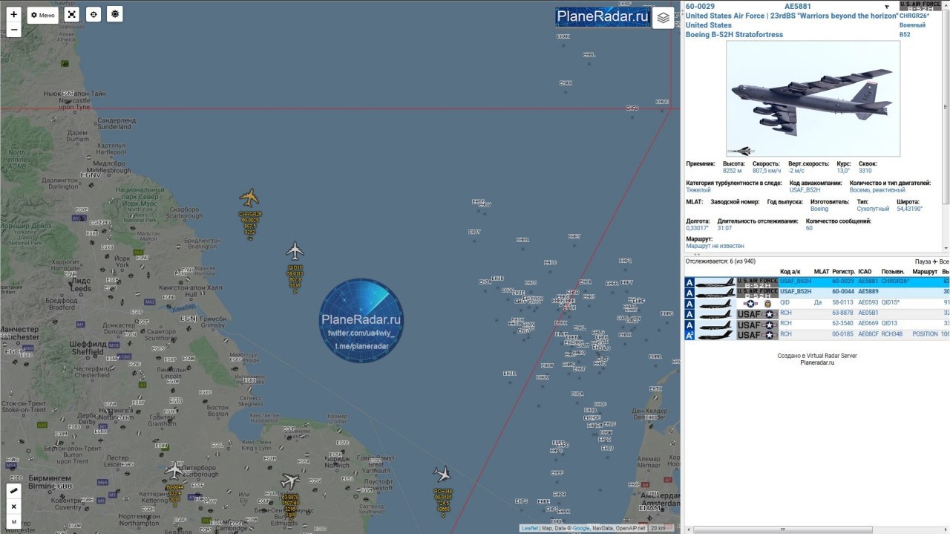This screenshot has height=534, width=950.
Task: Click the M unit tool button
Action: click(14, 522)
